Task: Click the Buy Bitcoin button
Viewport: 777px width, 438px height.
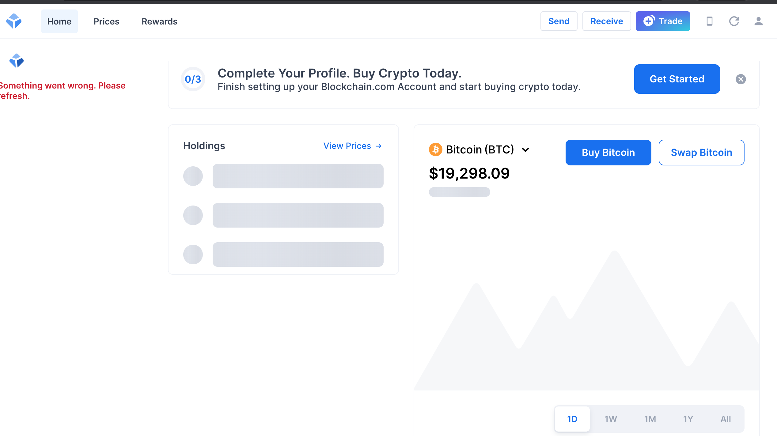Action: (608, 153)
